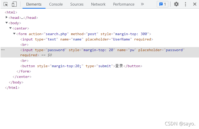Select the second br tag below password input
Viewport: 199px width, 129px height.
tap(24, 61)
